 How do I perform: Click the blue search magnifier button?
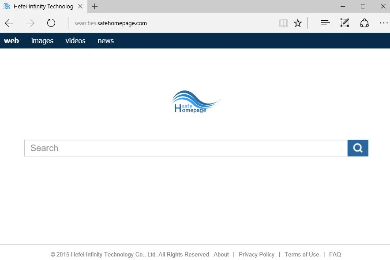[358, 148]
